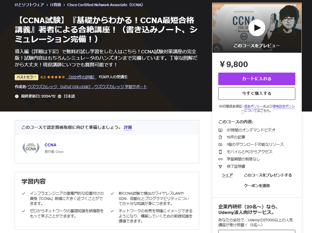Click the 日本語 language text
The width and height of the screenshot is (312, 233).
(x=69, y=96)
